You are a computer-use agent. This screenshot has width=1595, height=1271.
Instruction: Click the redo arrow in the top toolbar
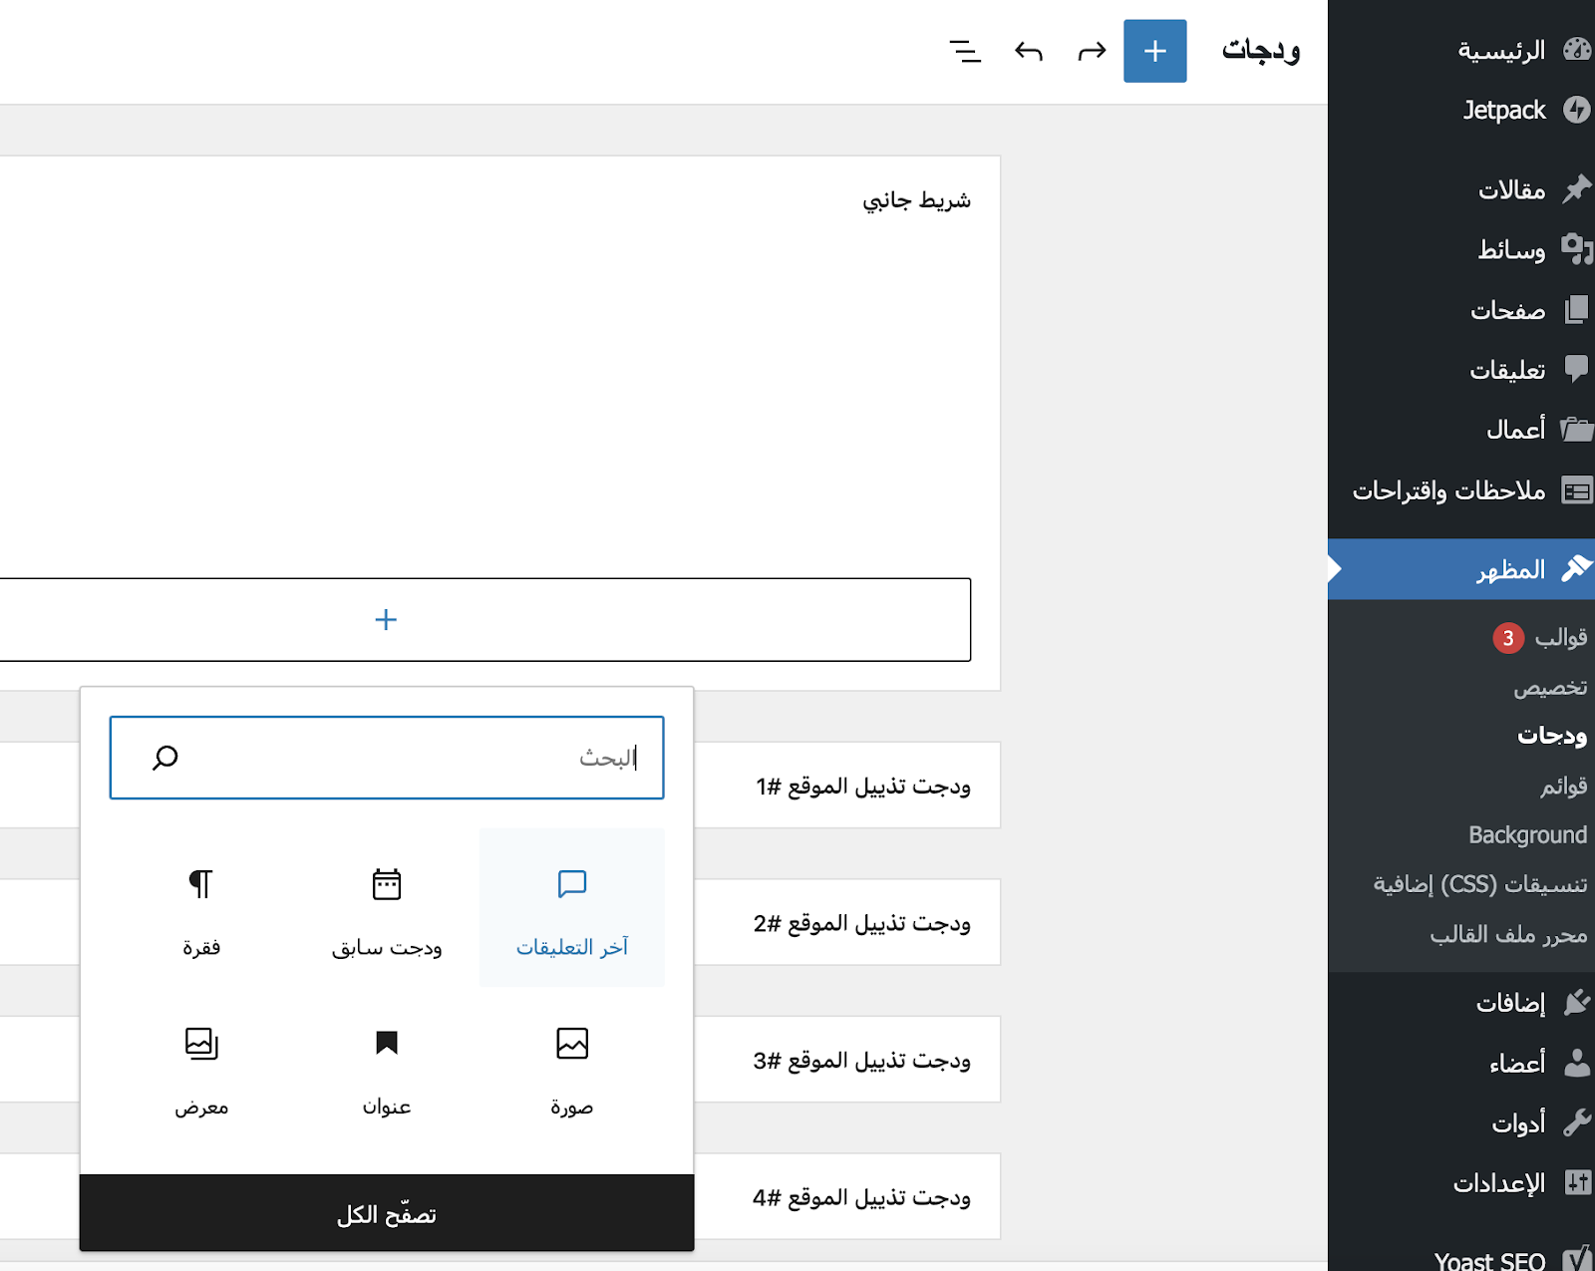[x=1092, y=51]
